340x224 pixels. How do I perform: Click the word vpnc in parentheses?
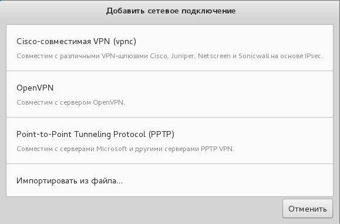coord(124,41)
